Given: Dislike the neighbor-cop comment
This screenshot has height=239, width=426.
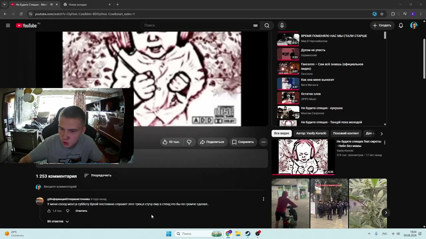Looking at the screenshot, I should 68,211.
